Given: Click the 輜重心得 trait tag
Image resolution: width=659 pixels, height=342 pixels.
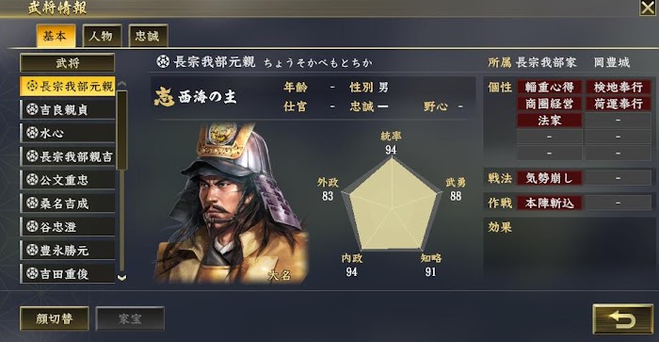Looking at the screenshot, I should click(x=549, y=87).
